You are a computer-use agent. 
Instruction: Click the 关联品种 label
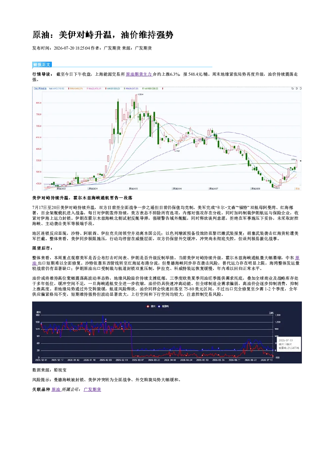41,390
